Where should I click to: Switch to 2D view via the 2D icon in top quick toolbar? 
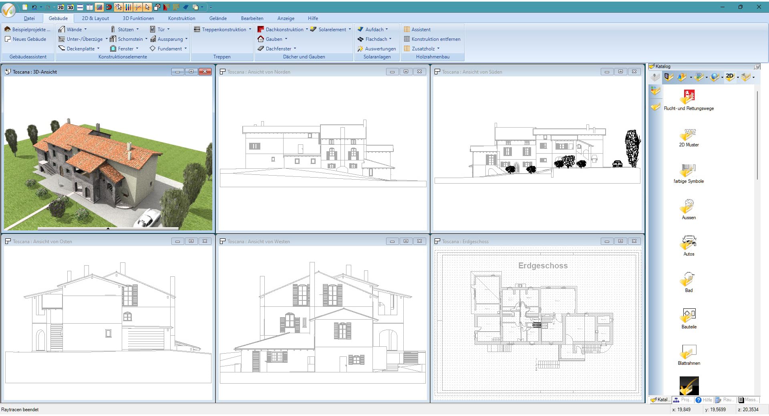pyautogui.click(x=61, y=7)
